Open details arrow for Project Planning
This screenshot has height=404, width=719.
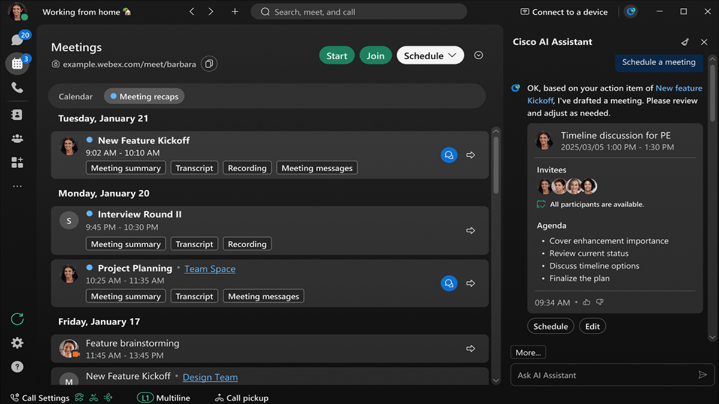coord(471,283)
